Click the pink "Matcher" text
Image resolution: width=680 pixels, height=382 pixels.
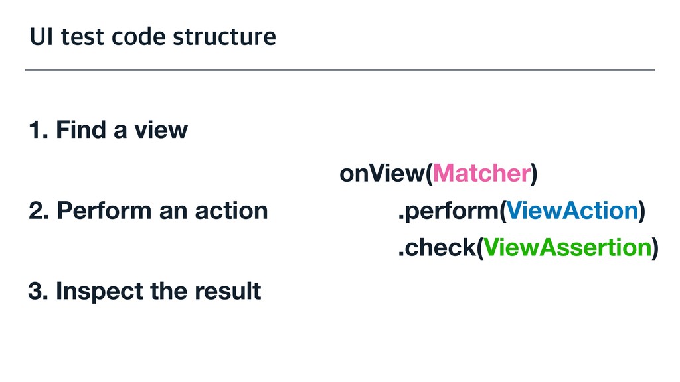(x=481, y=174)
